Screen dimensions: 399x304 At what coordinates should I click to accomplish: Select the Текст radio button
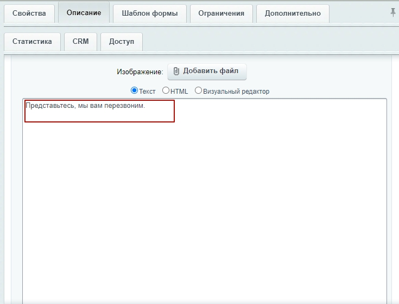(134, 90)
